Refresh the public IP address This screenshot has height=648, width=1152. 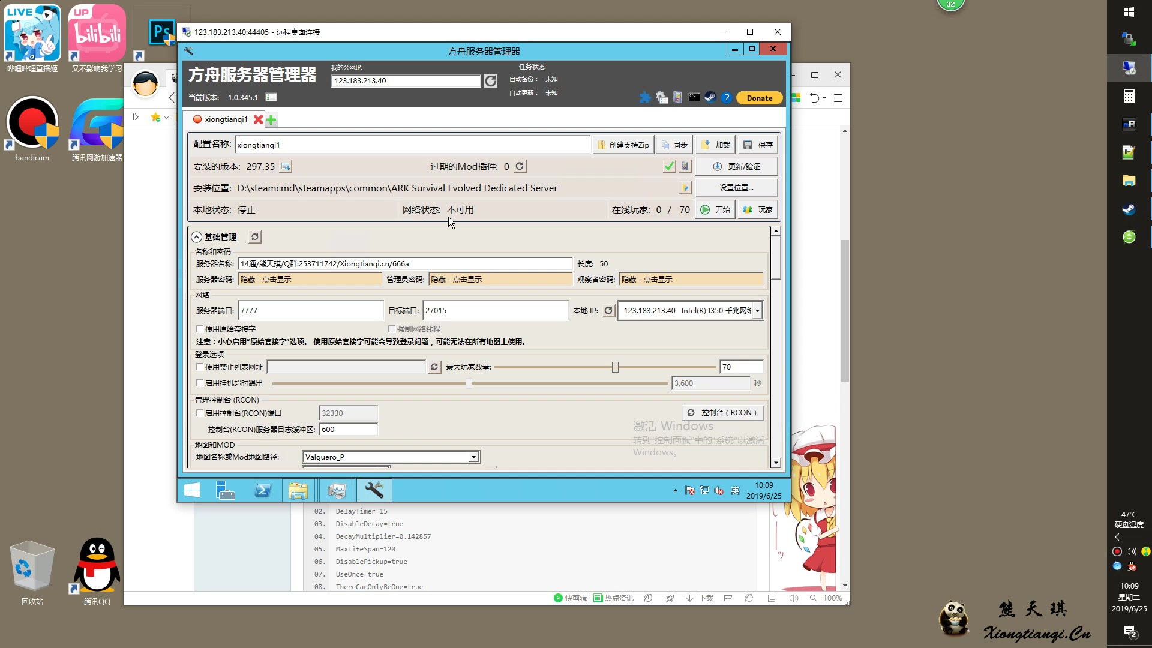(x=491, y=81)
